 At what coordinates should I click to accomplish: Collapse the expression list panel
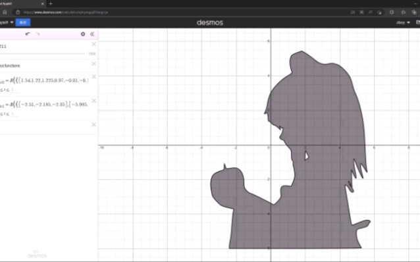click(92, 34)
